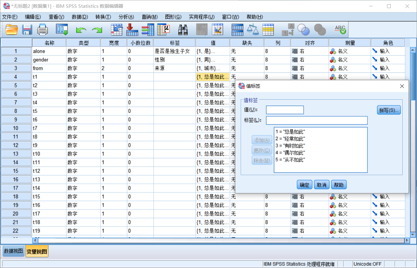Click the 右 alignment cell in the t19 row
This screenshot has width=417, height=268.
pos(310,231)
